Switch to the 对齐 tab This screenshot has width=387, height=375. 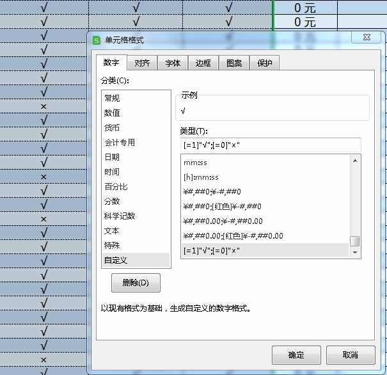pyautogui.click(x=141, y=63)
